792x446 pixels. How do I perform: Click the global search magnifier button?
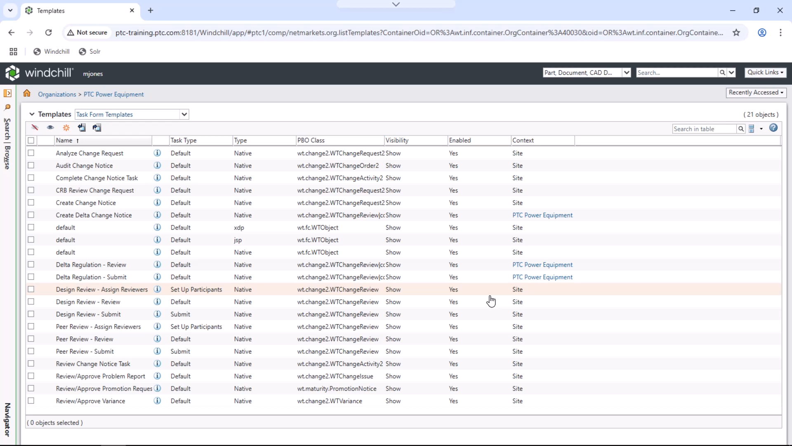(x=722, y=73)
